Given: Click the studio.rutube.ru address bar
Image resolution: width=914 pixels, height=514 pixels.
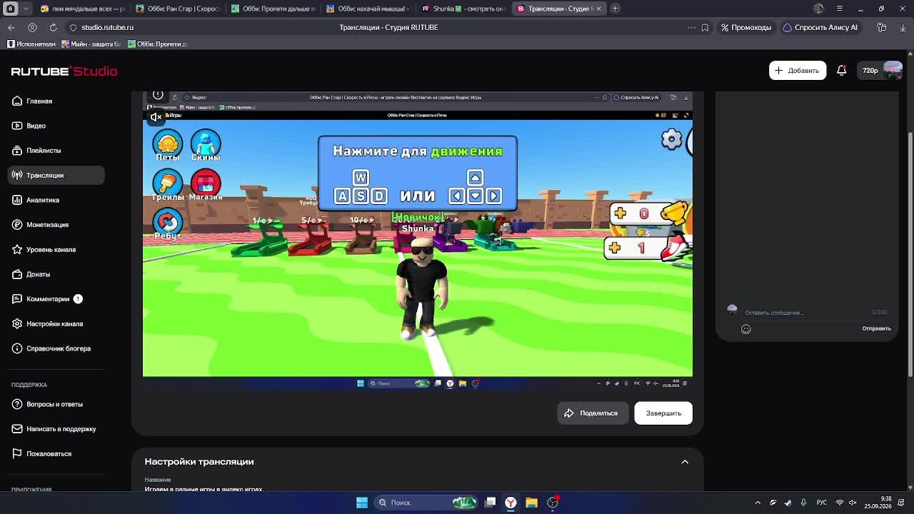Looking at the screenshot, I should 107,27.
